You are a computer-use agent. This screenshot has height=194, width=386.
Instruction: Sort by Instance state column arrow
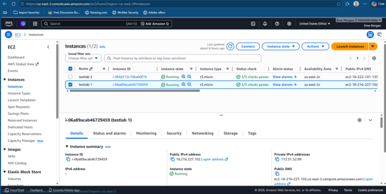[191, 69]
